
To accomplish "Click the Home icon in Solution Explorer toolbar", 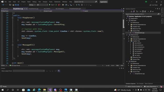I will 131,11.
